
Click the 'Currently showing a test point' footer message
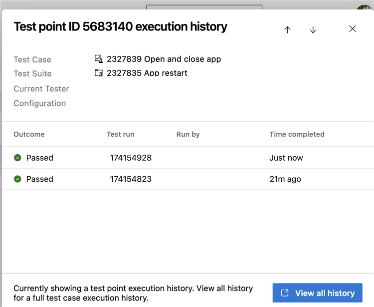(133, 293)
